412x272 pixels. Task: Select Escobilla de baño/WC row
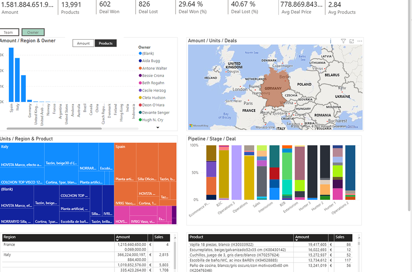pyautogui.click(x=270, y=260)
